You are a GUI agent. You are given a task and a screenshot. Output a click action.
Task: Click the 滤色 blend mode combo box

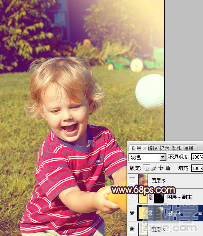[148, 157]
